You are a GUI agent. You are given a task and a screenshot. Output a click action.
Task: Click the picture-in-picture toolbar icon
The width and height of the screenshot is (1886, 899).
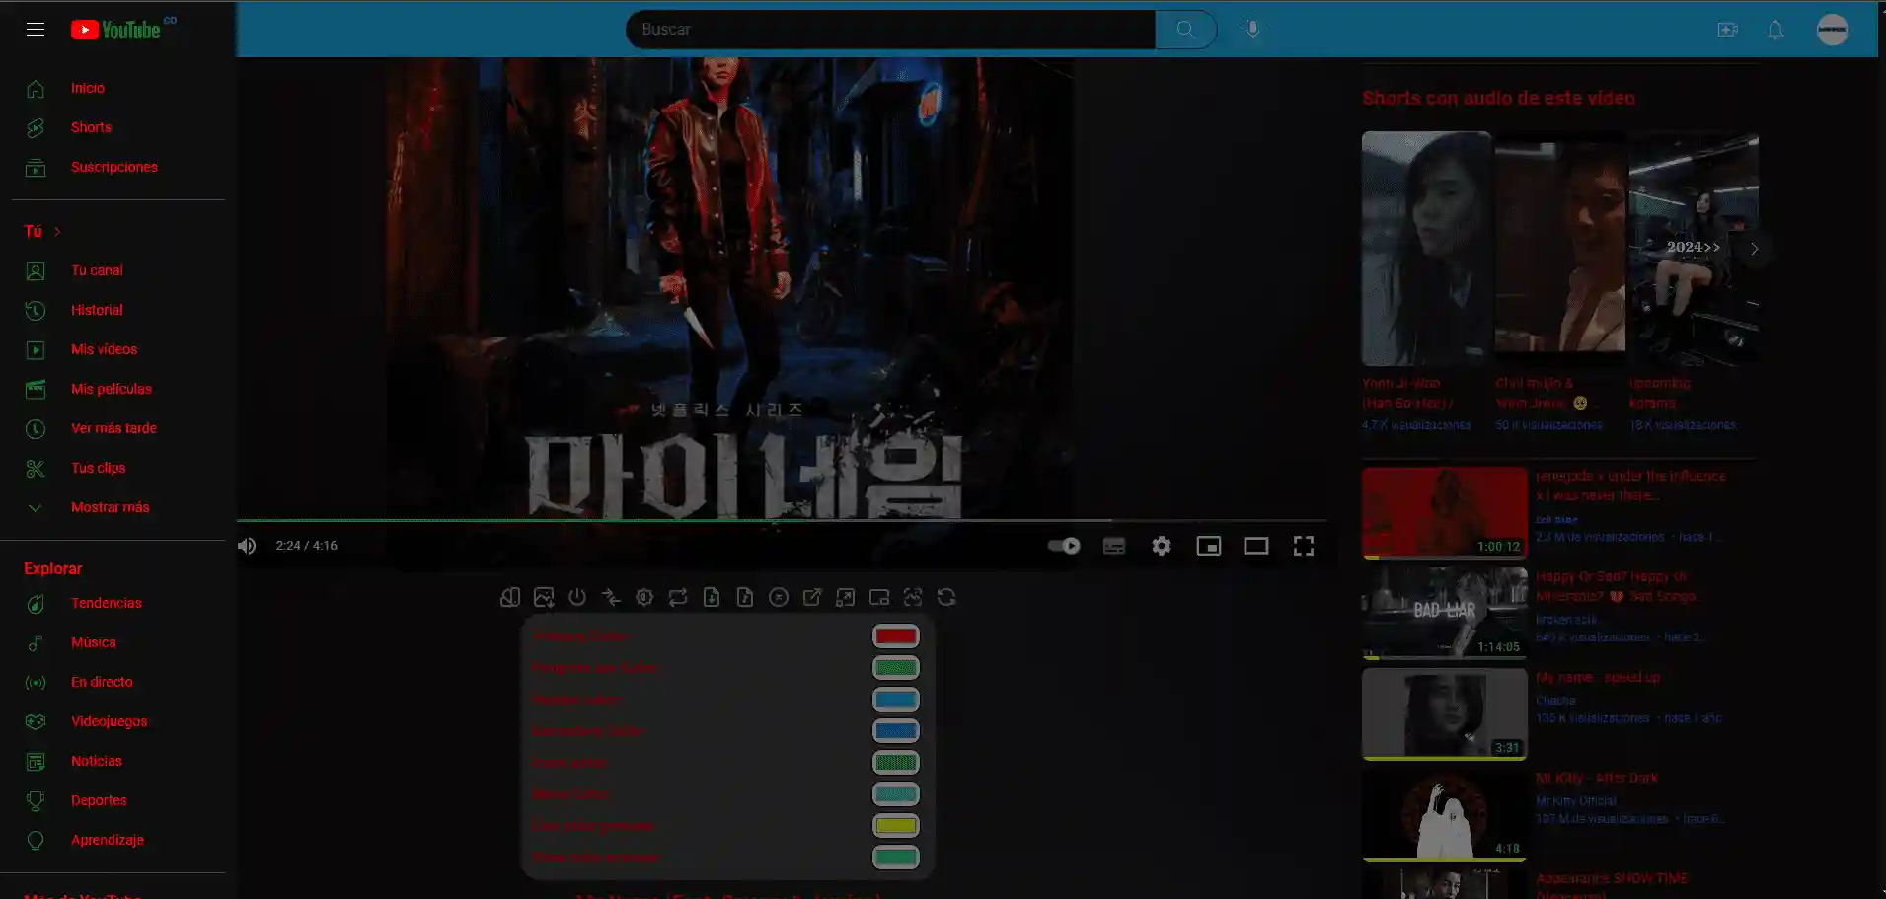(879, 597)
